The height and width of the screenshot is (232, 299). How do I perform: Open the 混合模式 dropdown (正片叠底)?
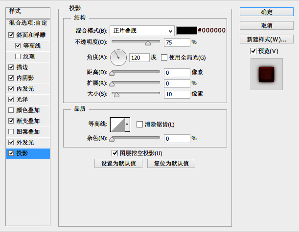click(142, 31)
